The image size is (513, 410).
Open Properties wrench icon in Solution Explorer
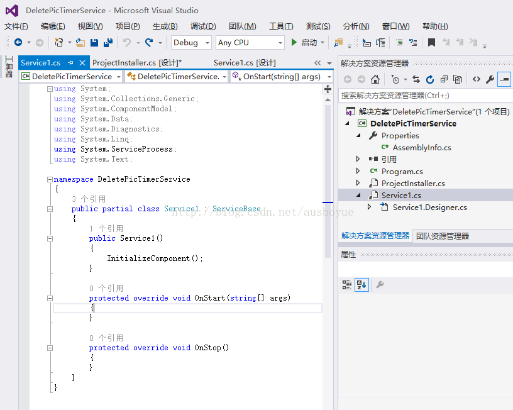click(x=490, y=79)
